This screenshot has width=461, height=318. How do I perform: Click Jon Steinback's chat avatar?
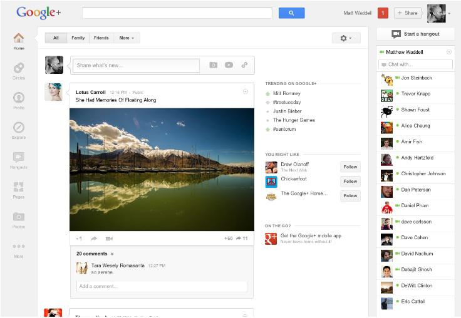coord(386,80)
